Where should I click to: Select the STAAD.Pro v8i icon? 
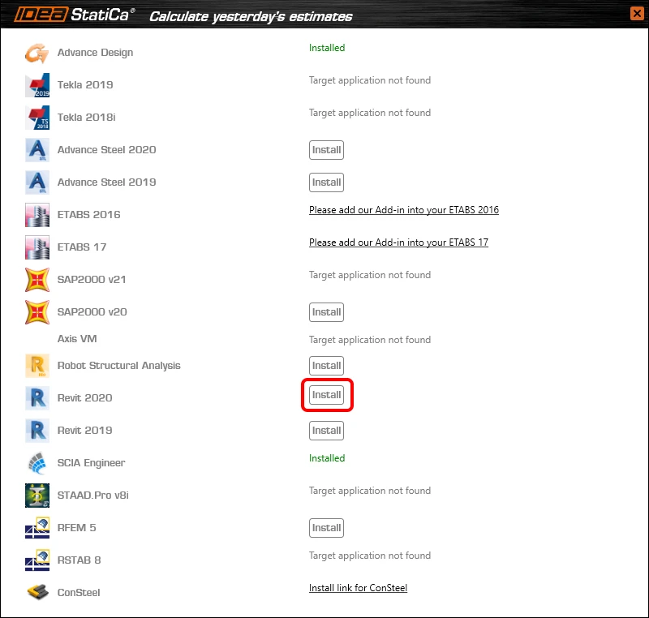[x=37, y=496]
